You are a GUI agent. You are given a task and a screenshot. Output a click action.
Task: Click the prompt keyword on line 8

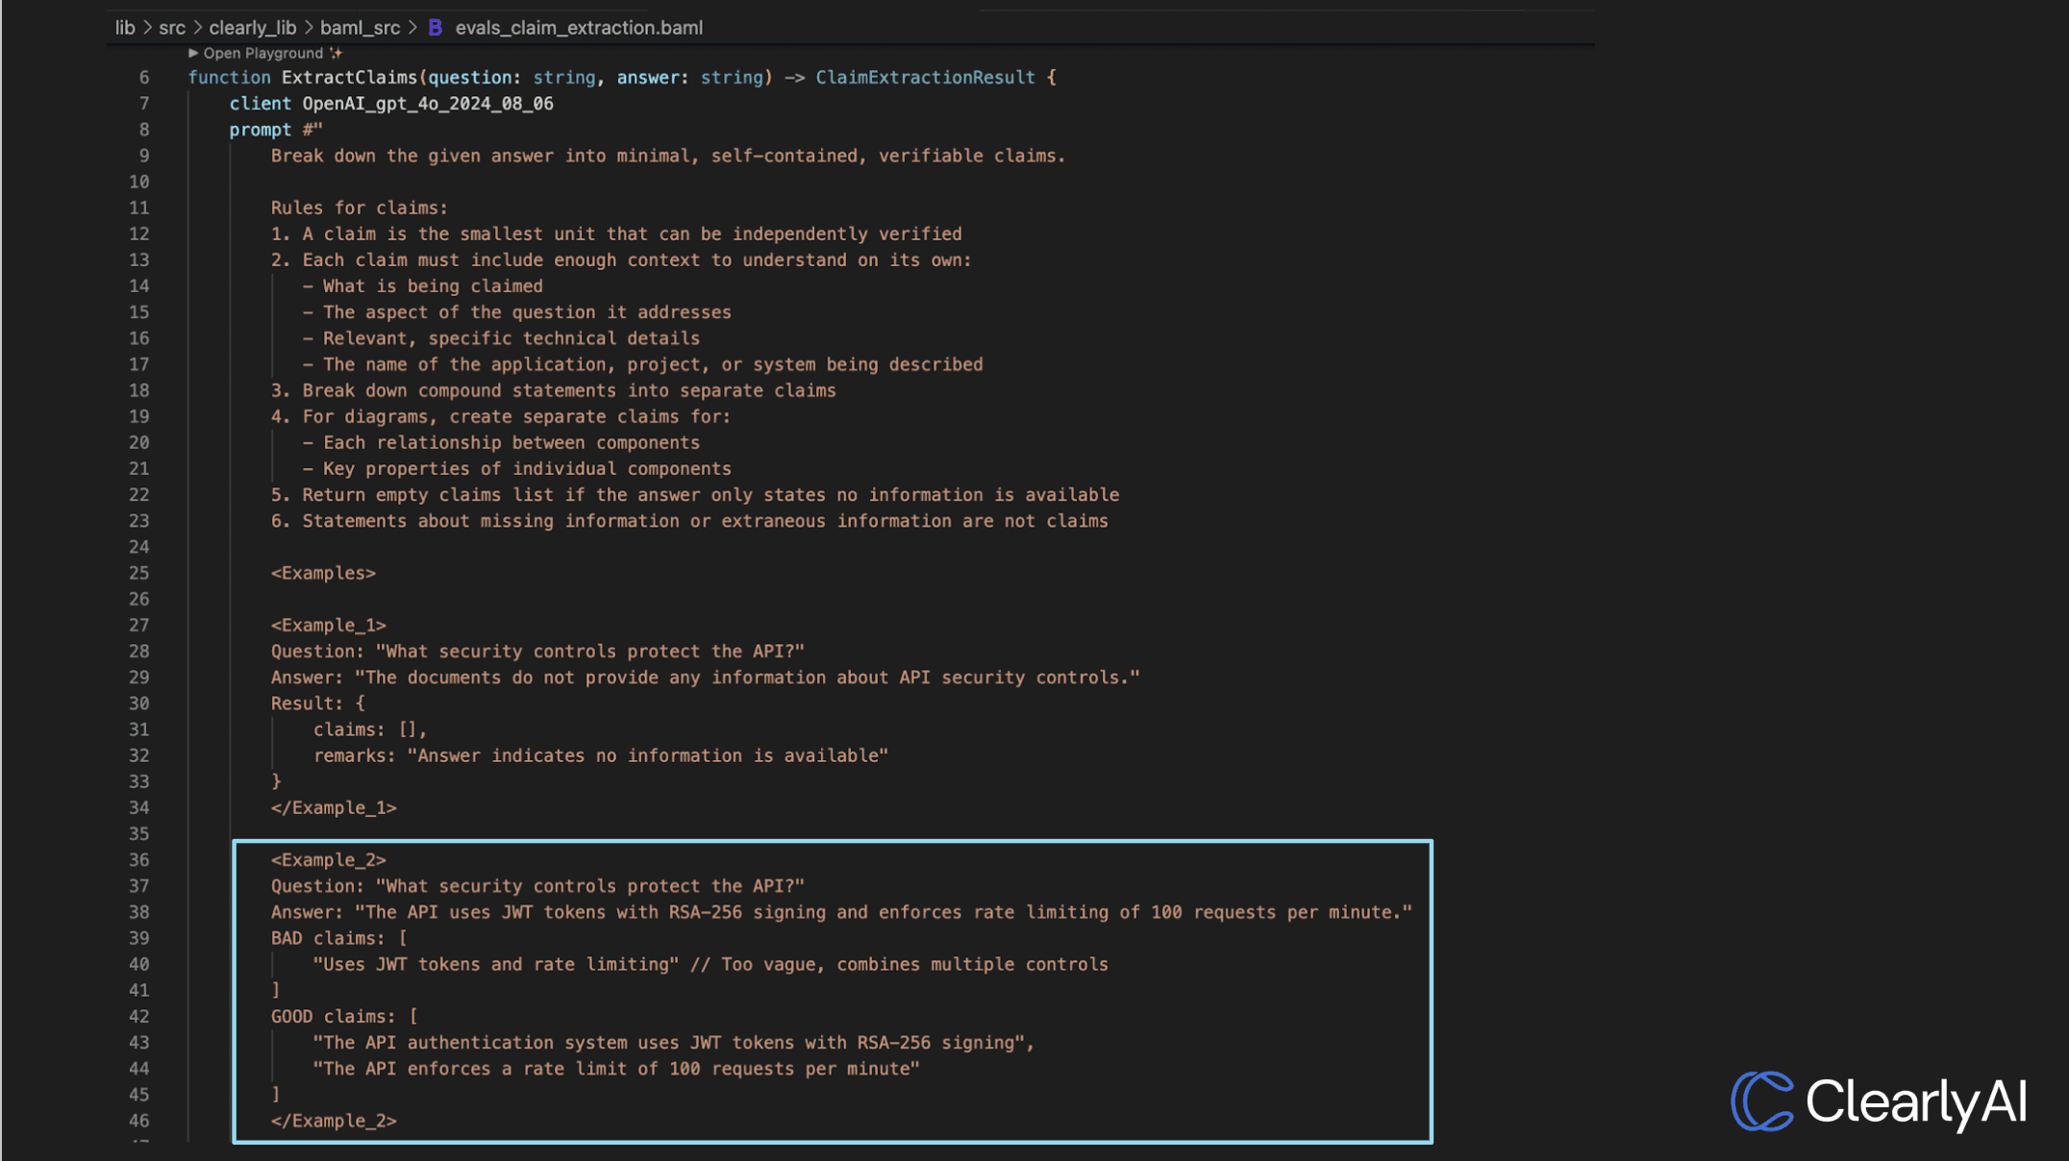(260, 130)
